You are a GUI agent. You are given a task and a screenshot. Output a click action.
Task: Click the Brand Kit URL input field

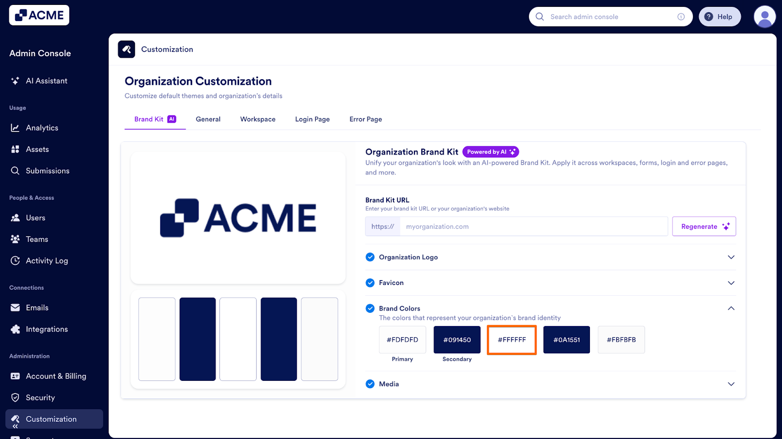coord(534,226)
